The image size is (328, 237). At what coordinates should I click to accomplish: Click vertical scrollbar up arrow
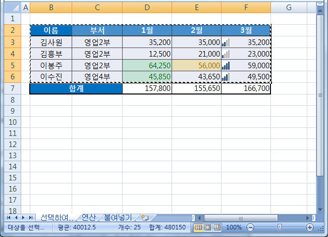pos(320,11)
